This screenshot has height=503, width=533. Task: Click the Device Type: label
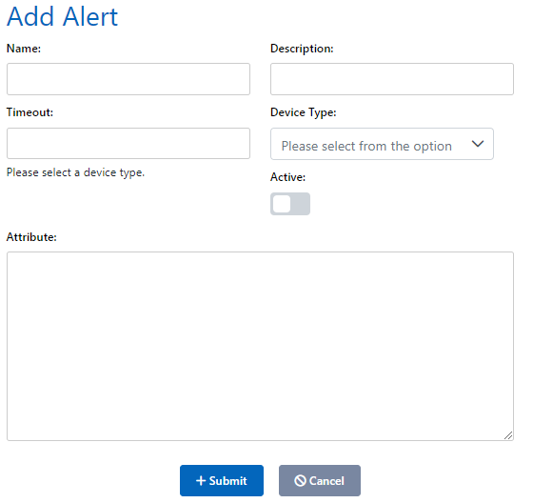click(304, 112)
